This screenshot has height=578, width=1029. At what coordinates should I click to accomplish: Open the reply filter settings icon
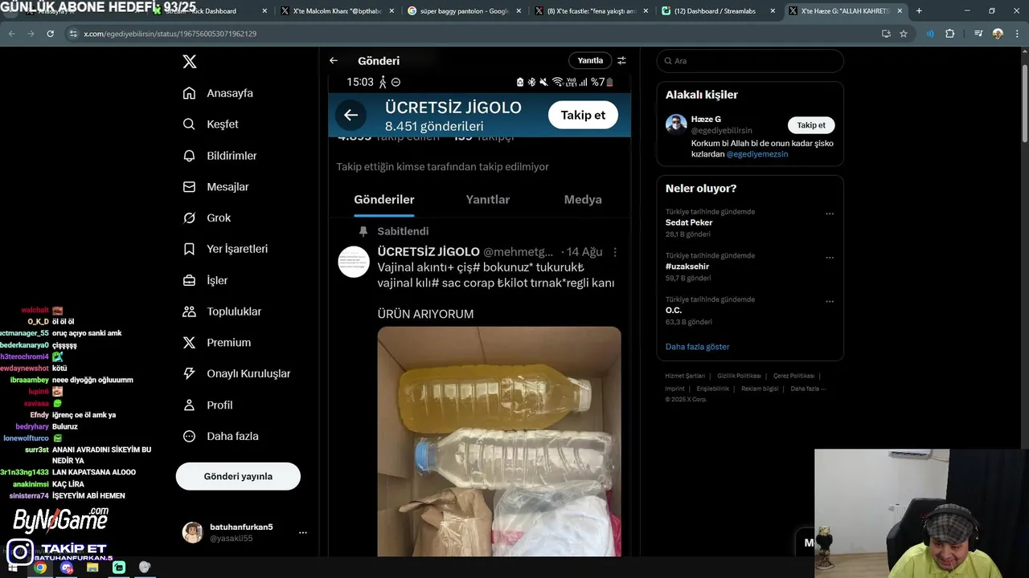(x=621, y=60)
